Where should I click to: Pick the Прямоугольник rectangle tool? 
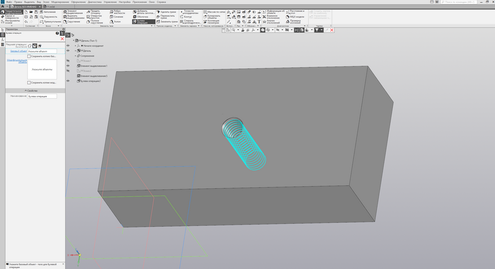[50, 22]
